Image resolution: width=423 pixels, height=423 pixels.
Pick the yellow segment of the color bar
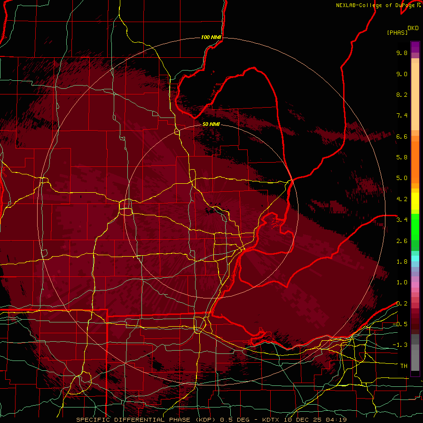coord(415,201)
